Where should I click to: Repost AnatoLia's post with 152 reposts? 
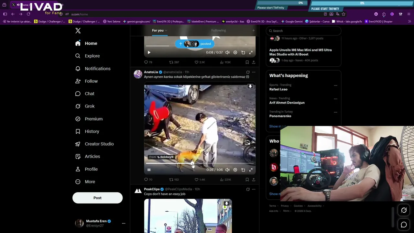click(x=174, y=180)
